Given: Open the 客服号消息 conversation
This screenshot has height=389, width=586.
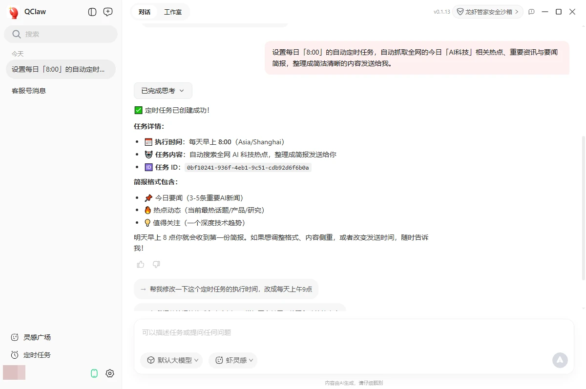Looking at the screenshot, I should click(x=28, y=90).
